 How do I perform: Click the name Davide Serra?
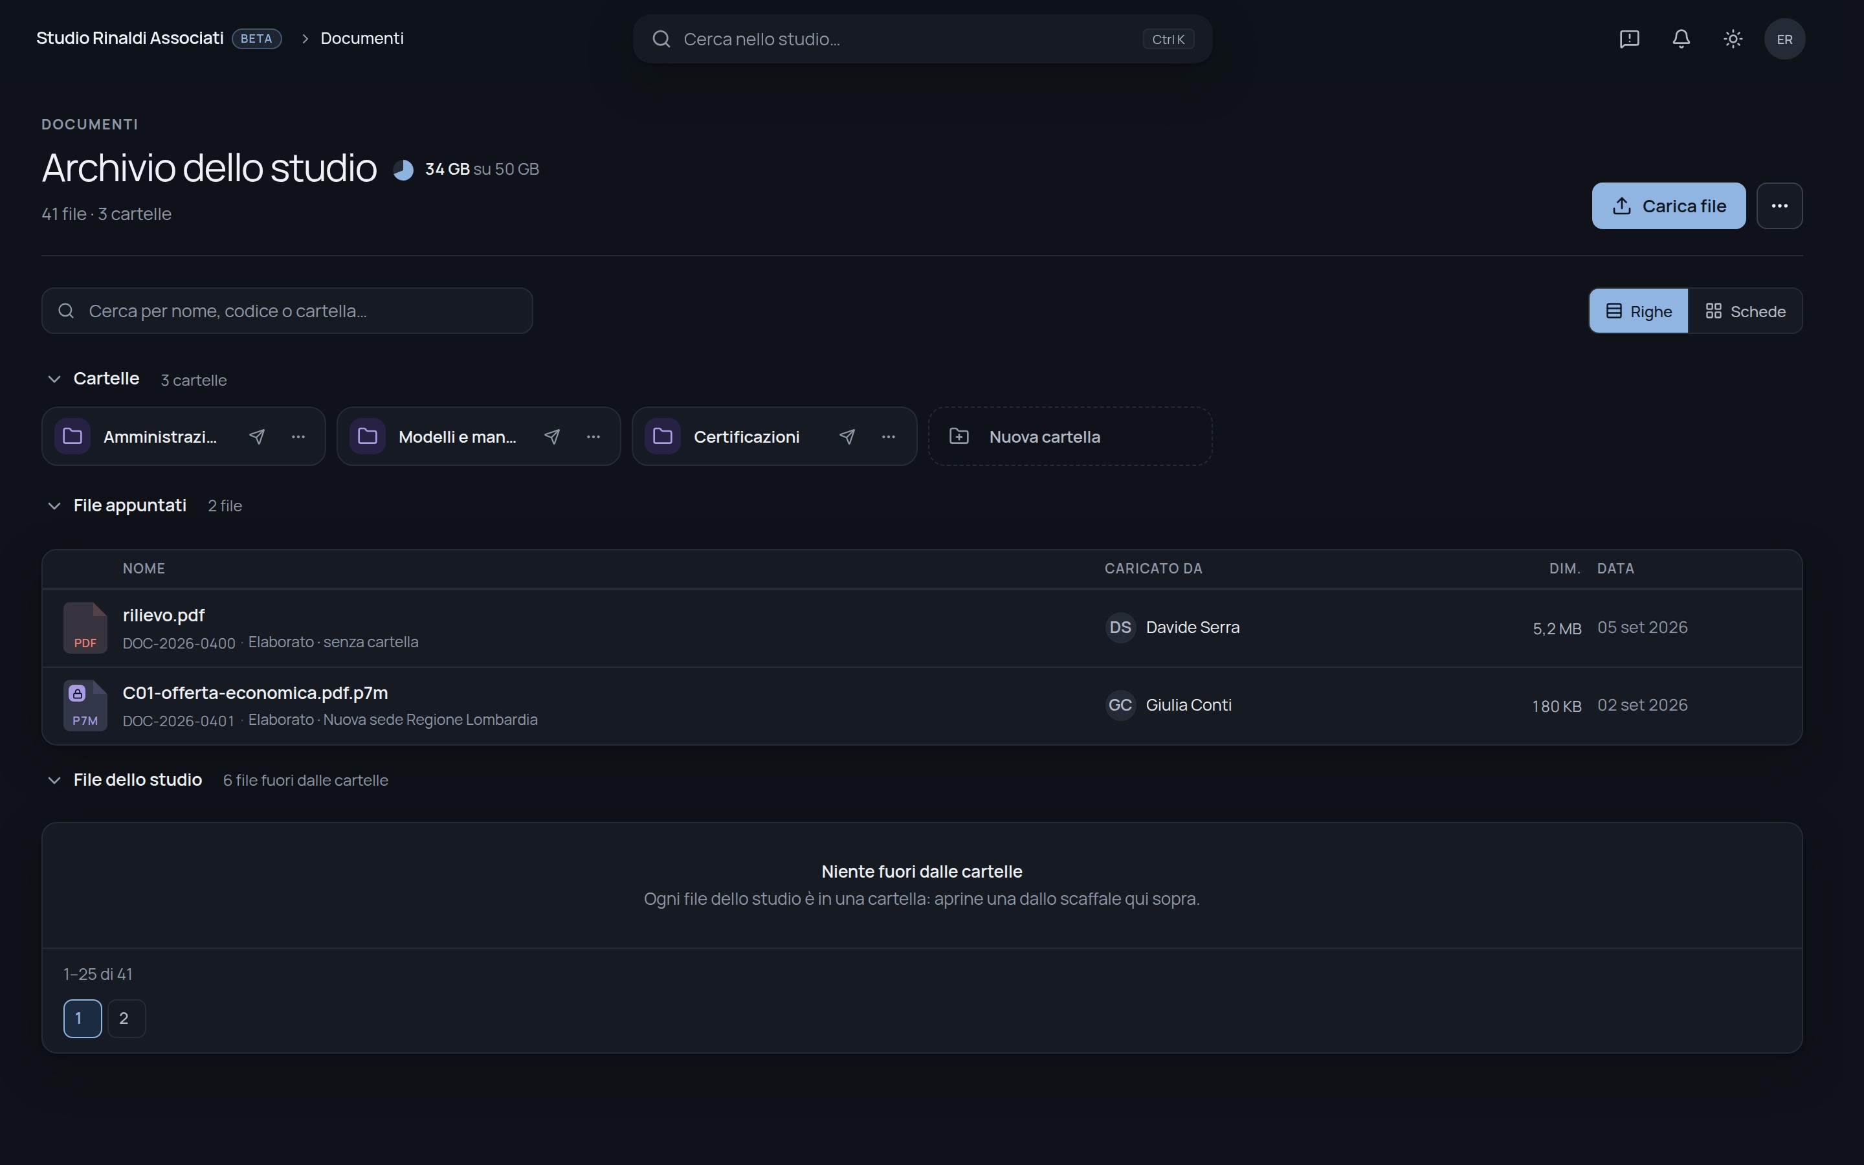[1192, 627]
